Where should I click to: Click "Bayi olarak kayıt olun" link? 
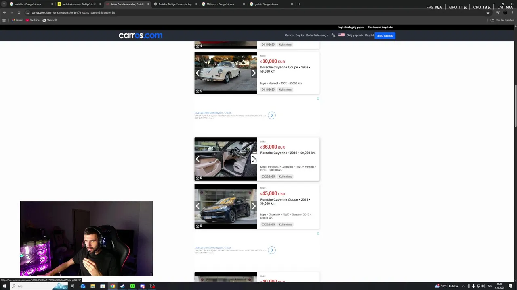point(381,27)
